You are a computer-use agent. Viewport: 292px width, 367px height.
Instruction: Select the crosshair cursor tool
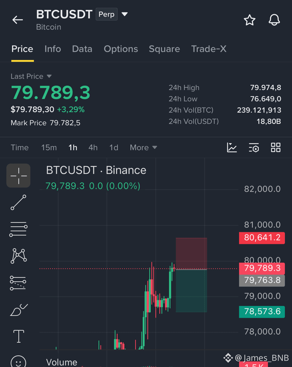coord(18,176)
